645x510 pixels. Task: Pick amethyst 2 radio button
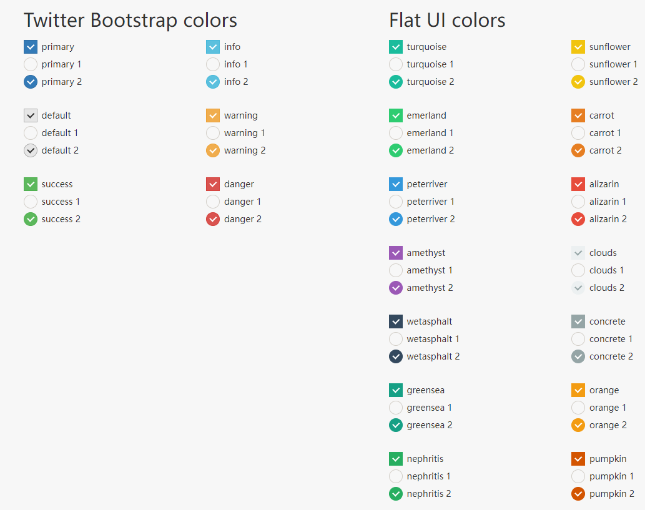(396, 288)
